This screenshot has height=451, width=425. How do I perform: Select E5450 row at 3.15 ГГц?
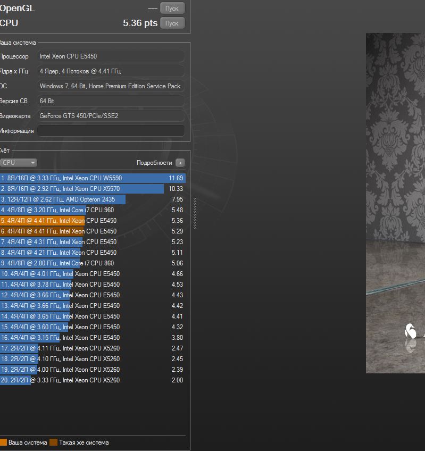click(x=93, y=338)
